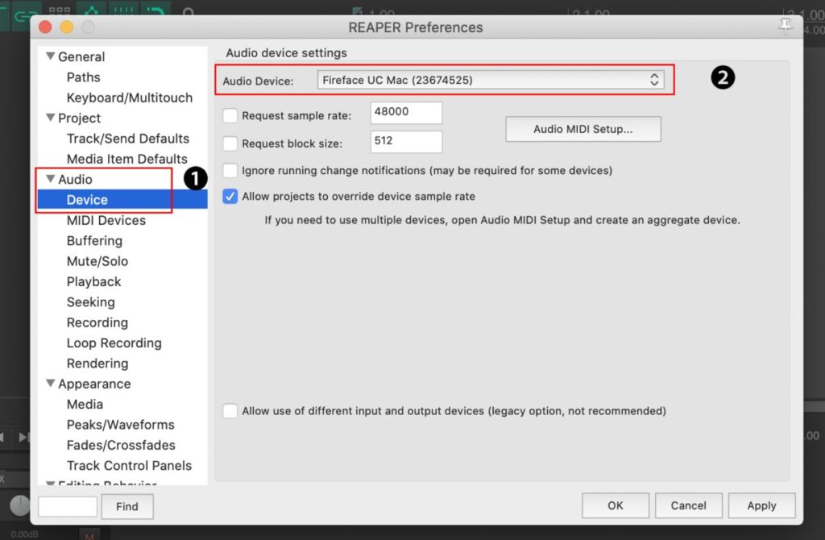
Task: Toggle the ripple editing toolbar icon
Action: (x=155, y=11)
